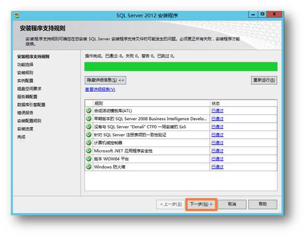Open 已通过 link for Microsoft .NET 应用程序安全性
This screenshot has height=237, width=306.
pos(217,151)
